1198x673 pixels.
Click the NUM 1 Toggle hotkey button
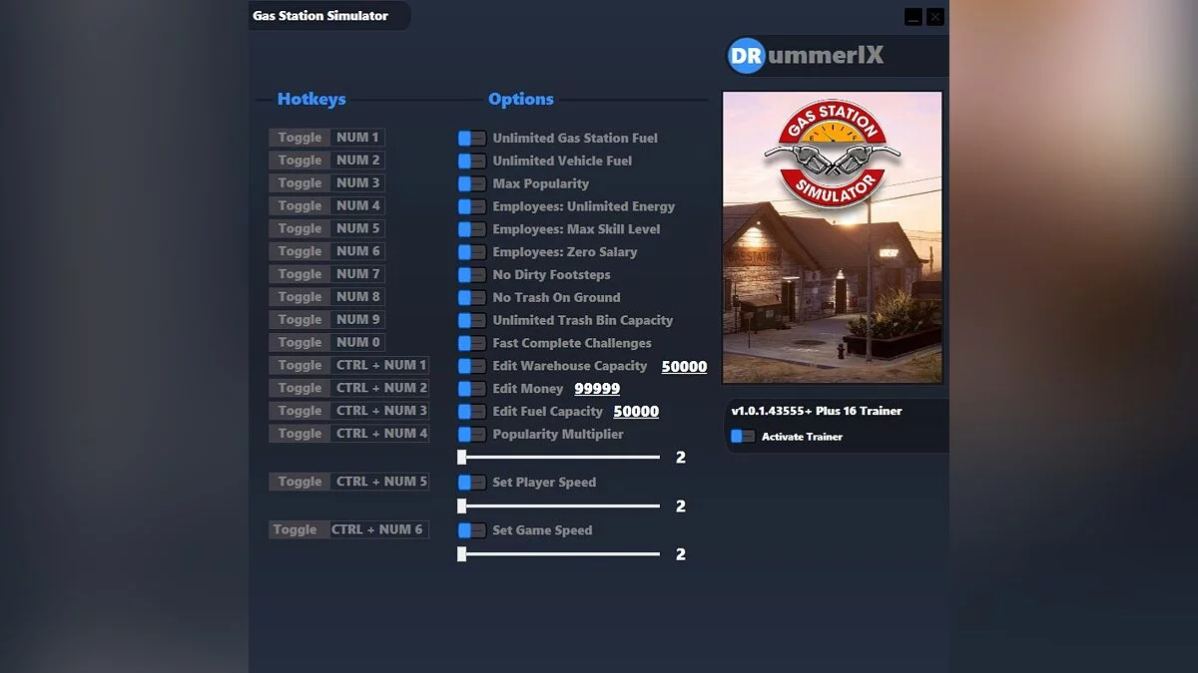[x=298, y=137]
